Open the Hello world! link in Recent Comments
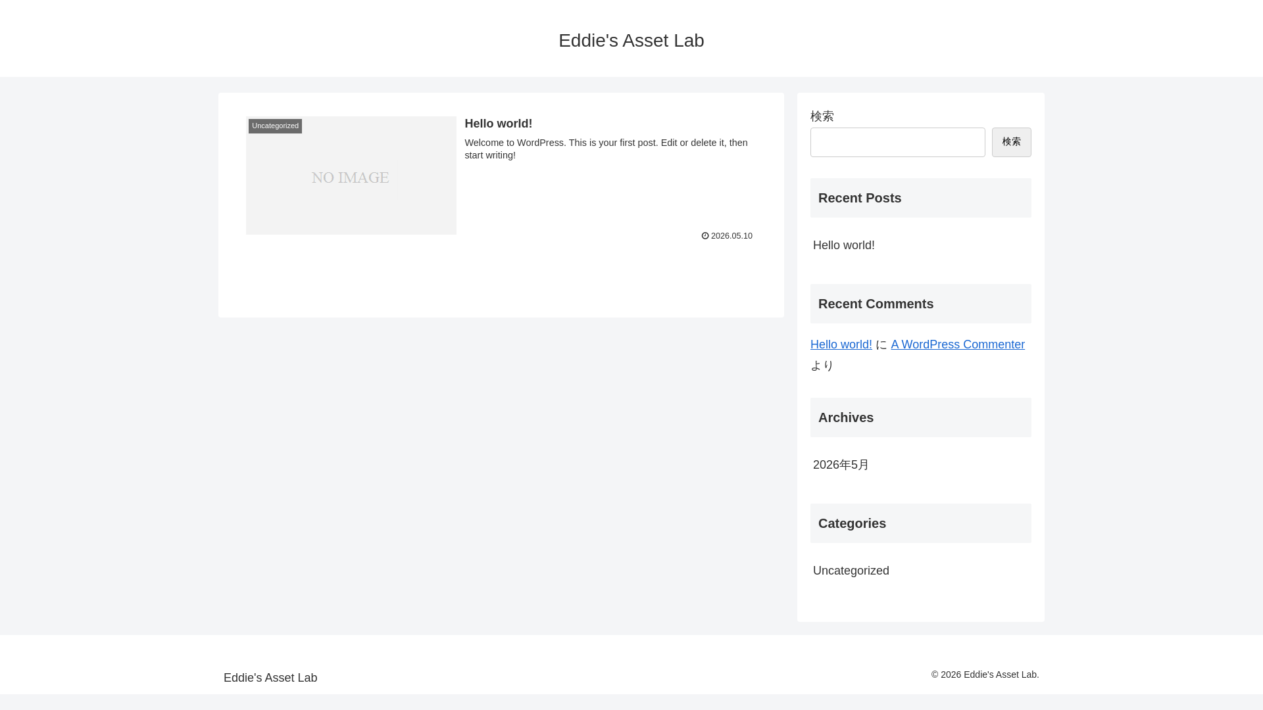Image resolution: width=1263 pixels, height=710 pixels. tap(841, 344)
